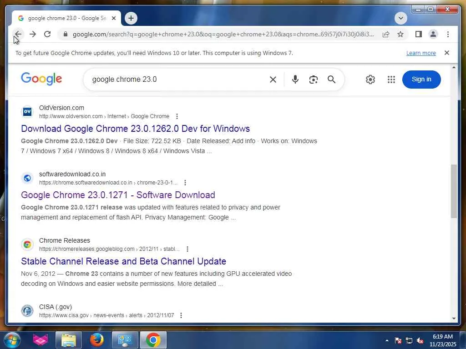Screen dimensions: 466x349
Task: Open CISA (.gov) result options menu
Action: tap(181, 315)
